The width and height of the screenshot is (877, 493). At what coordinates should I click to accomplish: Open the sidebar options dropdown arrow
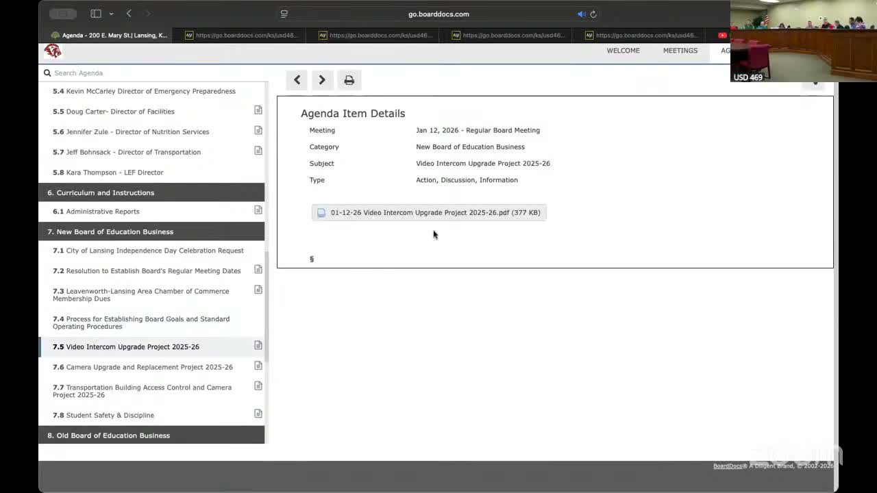point(111,14)
